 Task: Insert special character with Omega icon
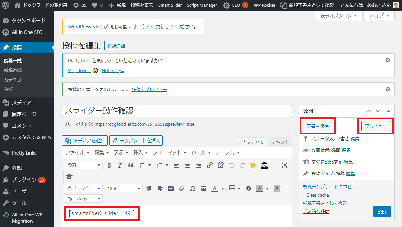(x=192, y=188)
